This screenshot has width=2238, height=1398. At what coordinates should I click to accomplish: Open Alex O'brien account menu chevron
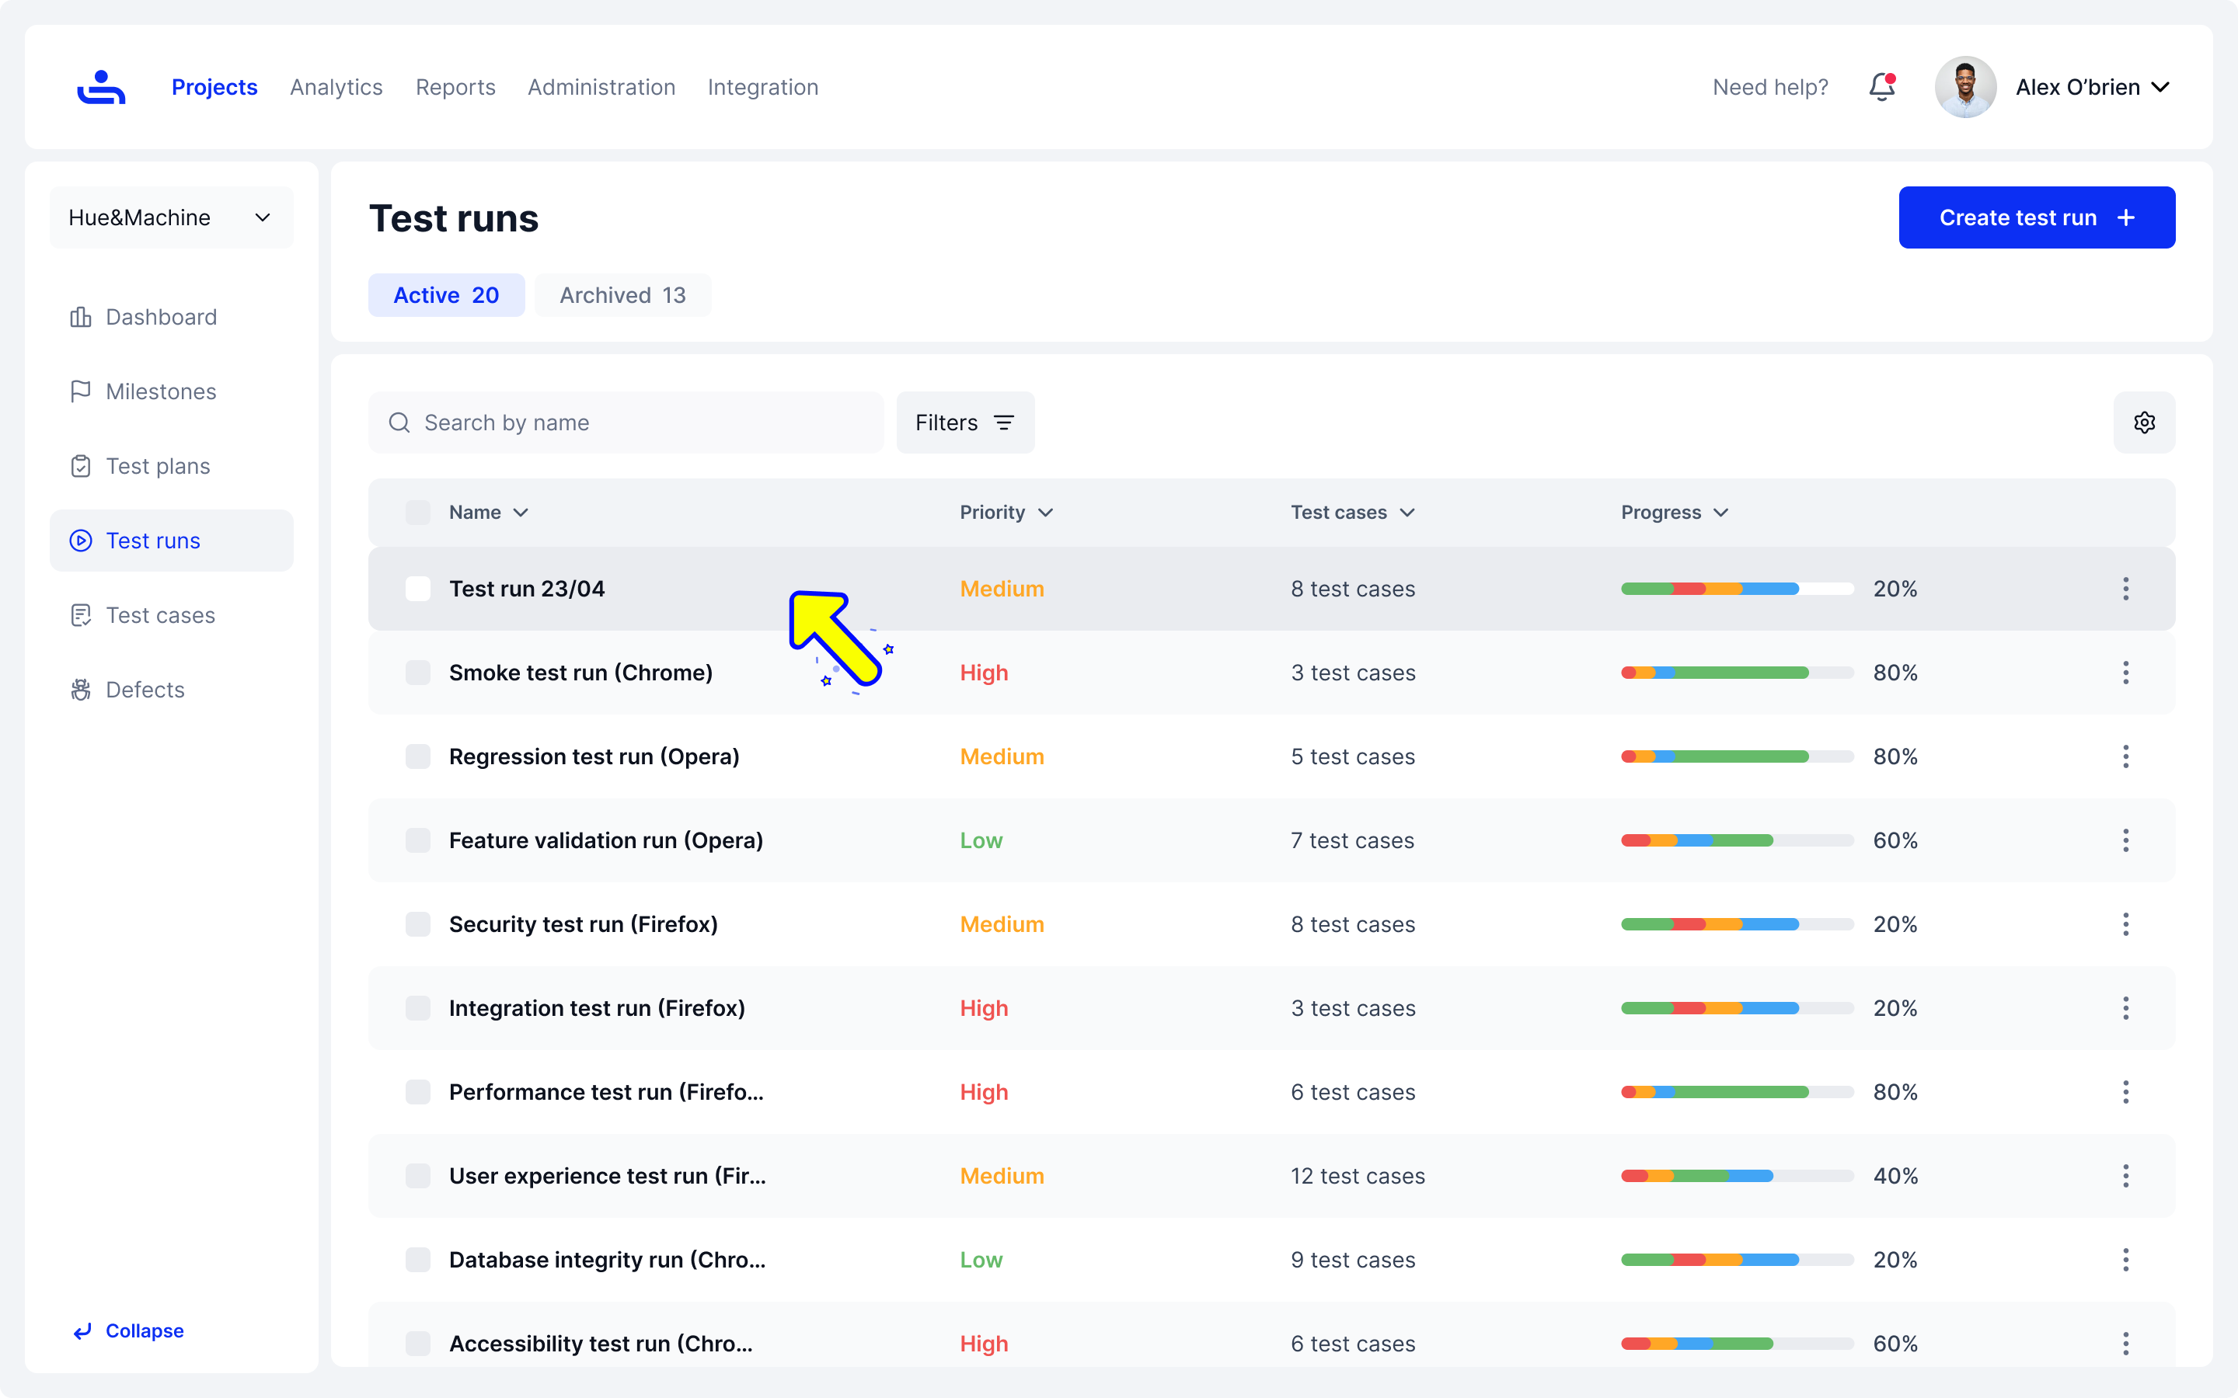point(2160,87)
